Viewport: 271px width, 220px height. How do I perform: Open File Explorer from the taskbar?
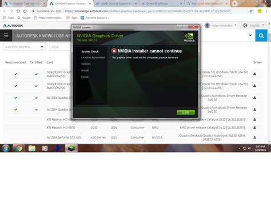pyautogui.click(x=32, y=148)
